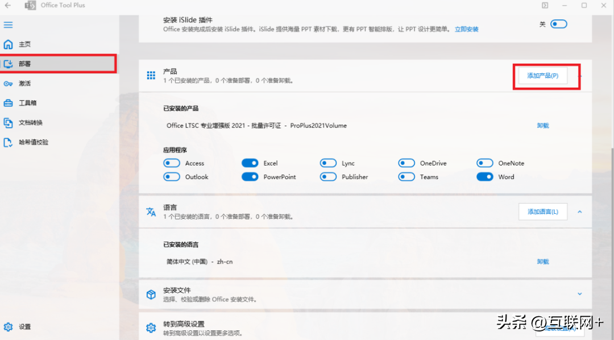Click the 添加产品(P) button

pyautogui.click(x=543, y=76)
